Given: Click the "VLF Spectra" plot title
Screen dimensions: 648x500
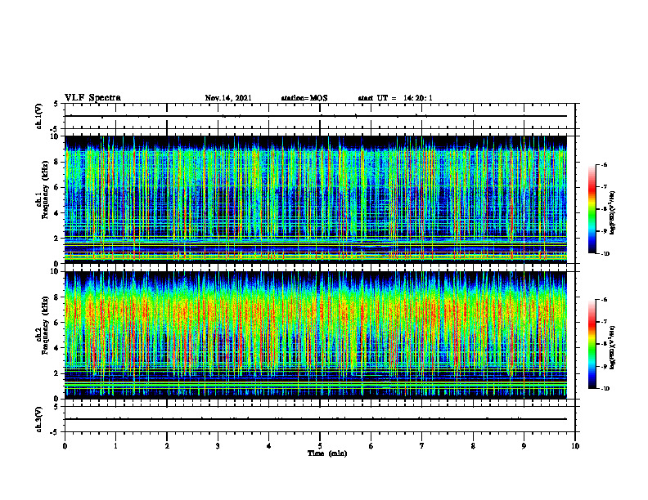Looking at the screenshot, I should pos(92,98).
